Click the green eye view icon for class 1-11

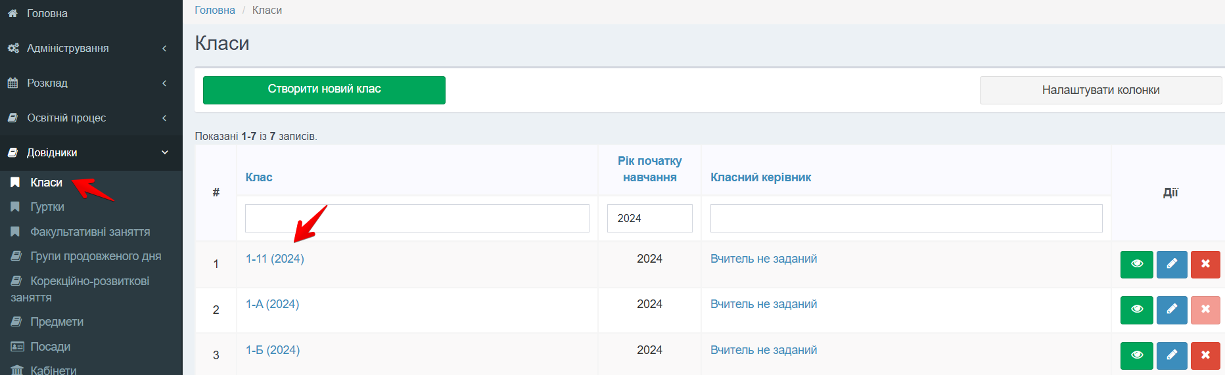click(1136, 264)
